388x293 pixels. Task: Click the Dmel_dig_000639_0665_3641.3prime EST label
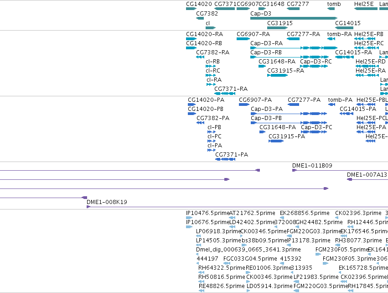[x=248, y=249]
